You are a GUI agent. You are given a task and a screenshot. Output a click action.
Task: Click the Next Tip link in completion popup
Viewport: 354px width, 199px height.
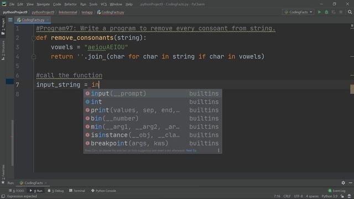(191, 150)
